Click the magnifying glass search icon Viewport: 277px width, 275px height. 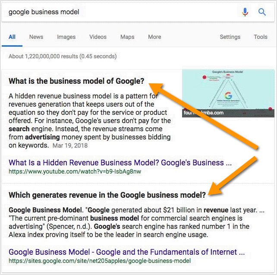pos(262,12)
